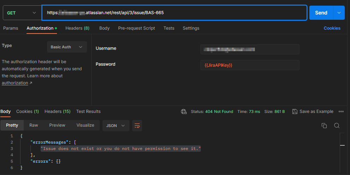Image resolution: width=350 pixels, height=175 pixels.
Task: Open the request Body tab
Action: point(104,28)
